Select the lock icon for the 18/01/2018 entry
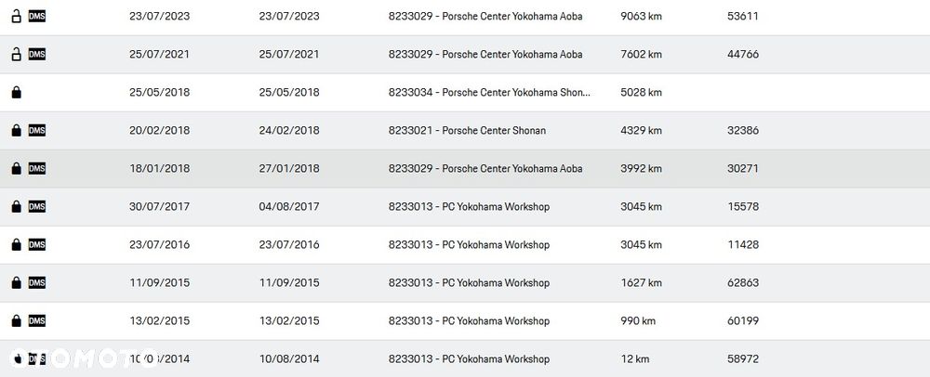 coord(16,169)
